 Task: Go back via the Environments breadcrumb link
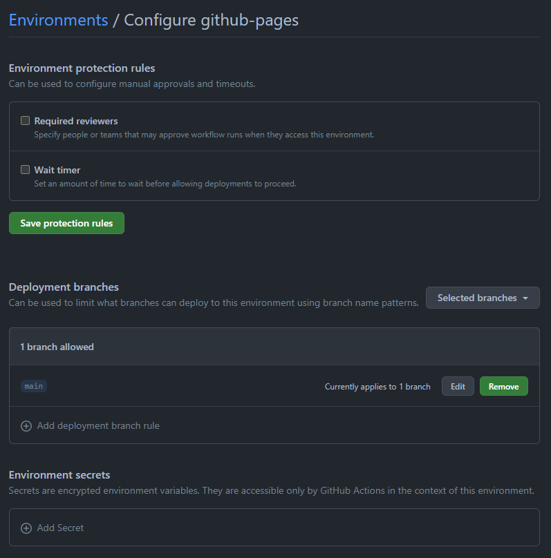click(x=58, y=20)
